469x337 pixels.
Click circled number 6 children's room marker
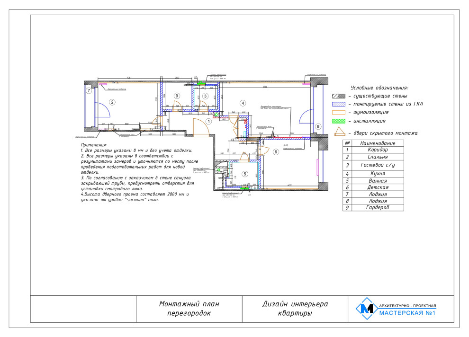(276, 152)
